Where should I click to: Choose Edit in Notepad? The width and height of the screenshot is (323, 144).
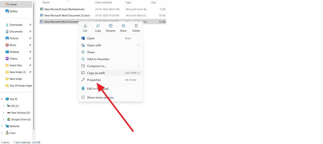click(111, 89)
